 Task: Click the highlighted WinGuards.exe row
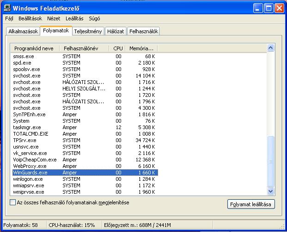tap(85, 173)
